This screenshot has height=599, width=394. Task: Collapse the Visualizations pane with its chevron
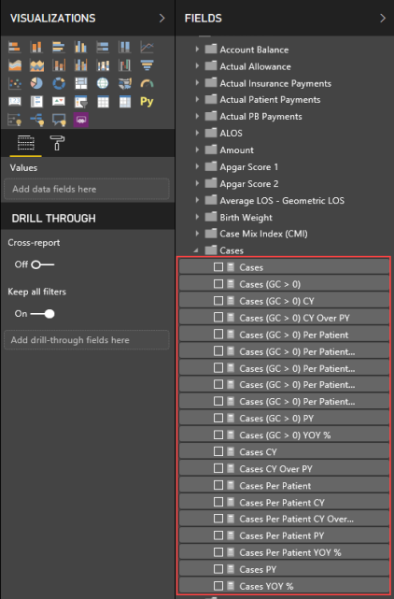pyautogui.click(x=162, y=18)
